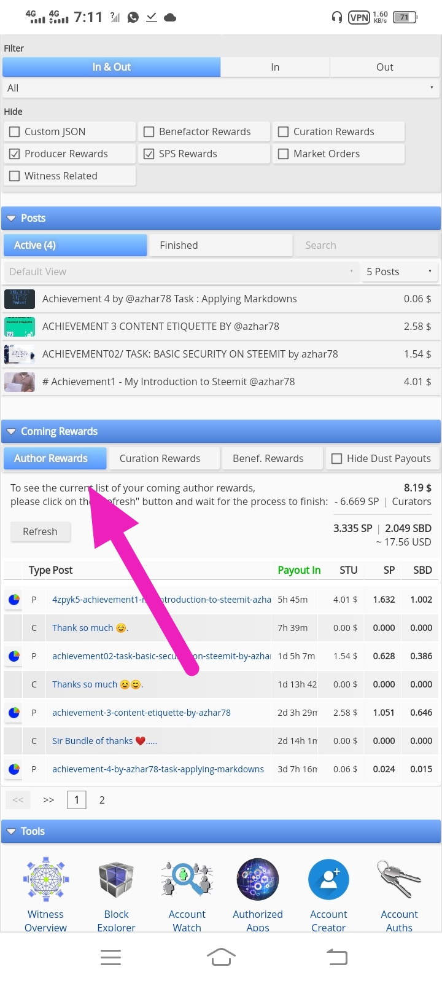Enable Hide Dust Payouts checkbox

coord(336,458)
